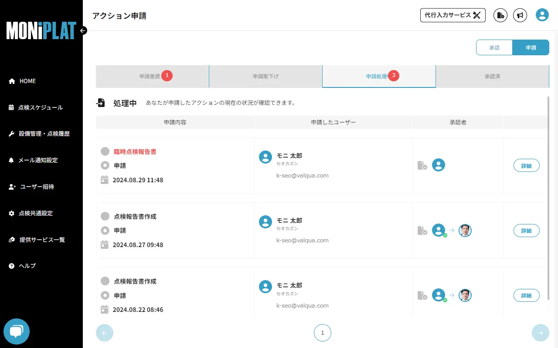558x348 pixels.
Task: Click the file settings icon in header
Action: point(500,15)
